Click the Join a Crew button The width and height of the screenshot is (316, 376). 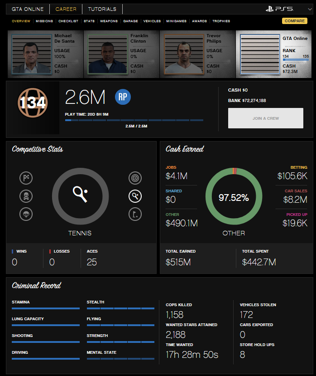pyautogui.click(x=265, y=118)
